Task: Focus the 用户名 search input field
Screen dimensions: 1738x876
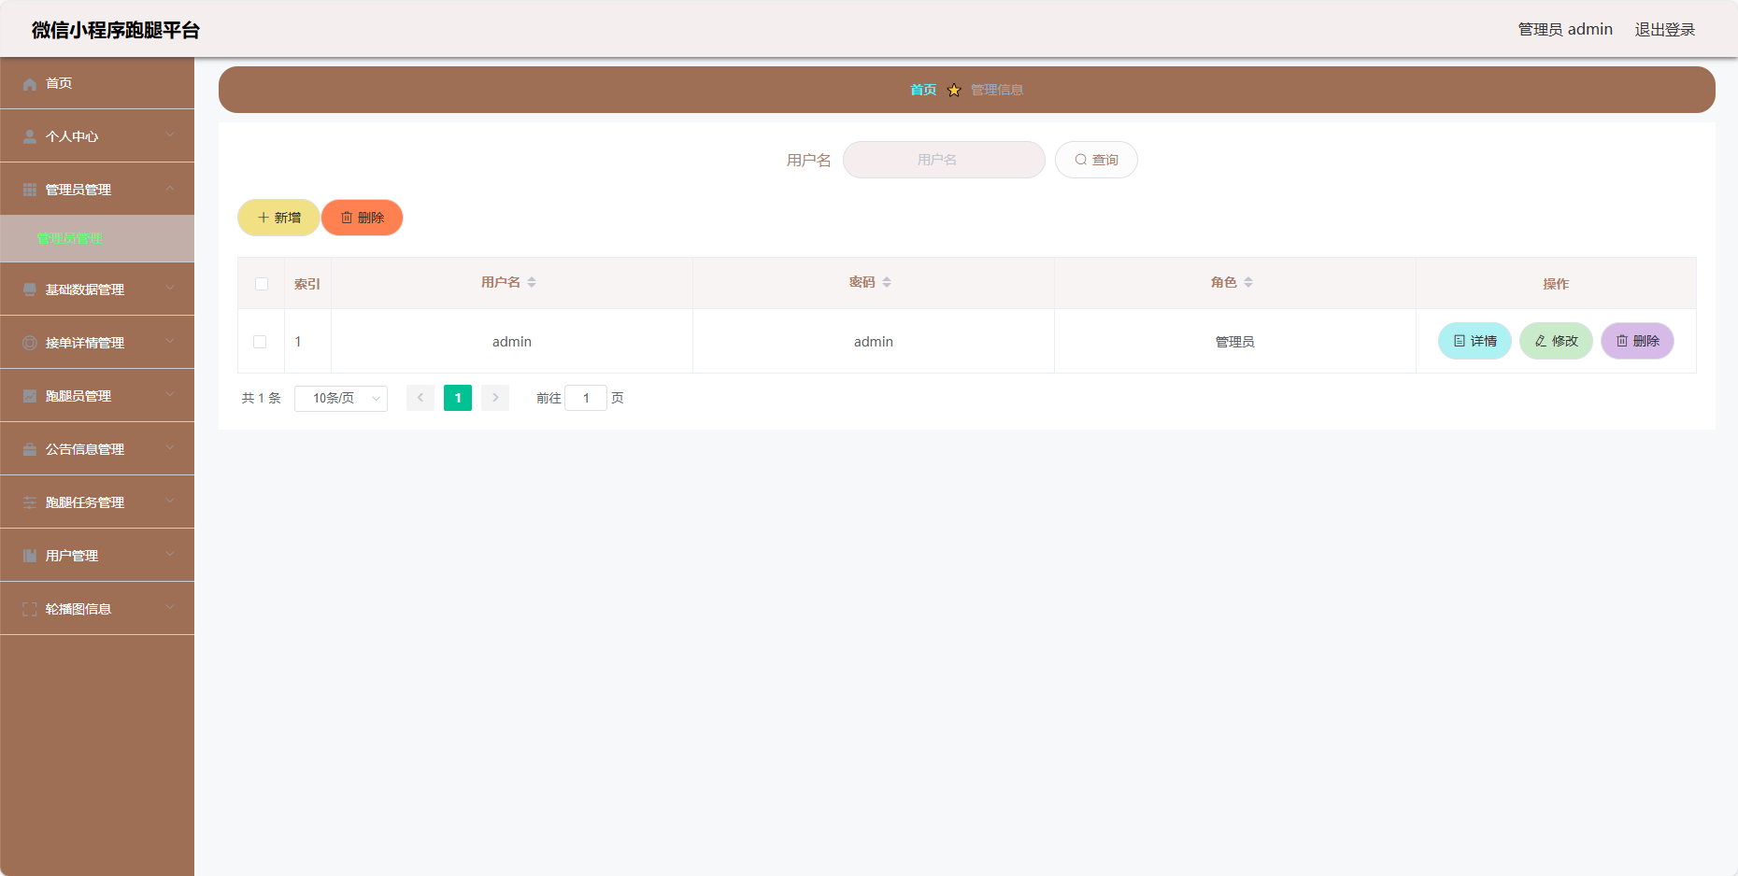Action: tap(944, 160)
